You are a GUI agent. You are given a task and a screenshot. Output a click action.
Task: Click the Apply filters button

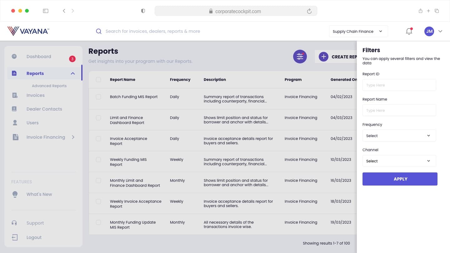400,179
